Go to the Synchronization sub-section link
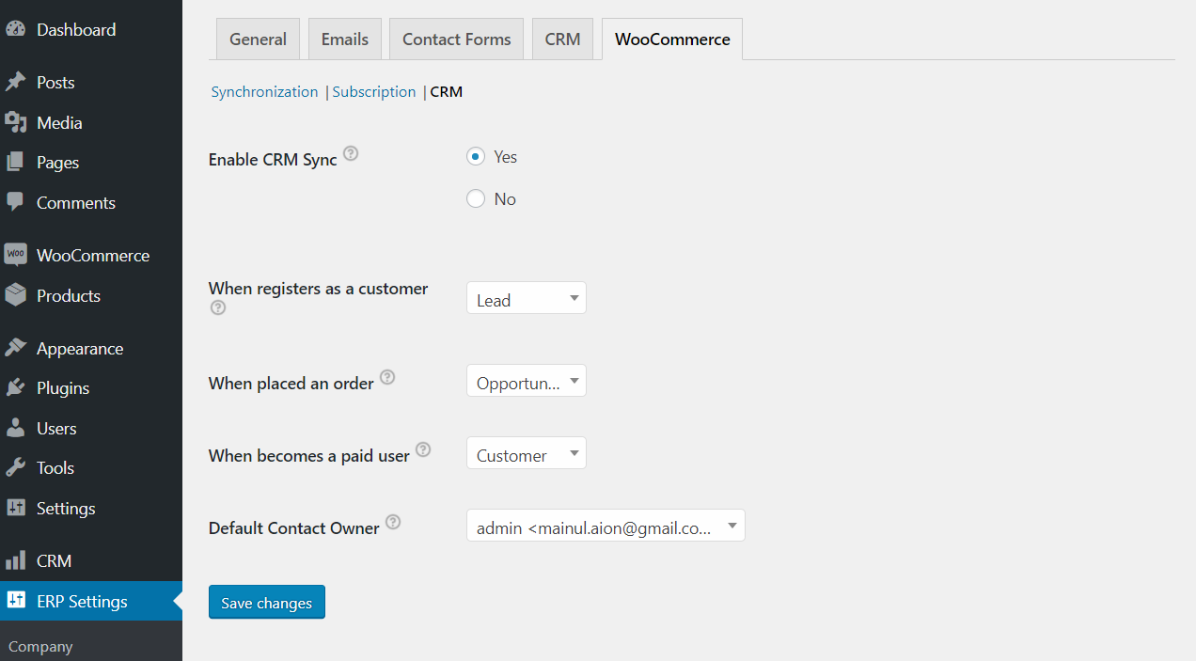The height and width of the screenshot is (661, 1196). (x=264, y=91)
